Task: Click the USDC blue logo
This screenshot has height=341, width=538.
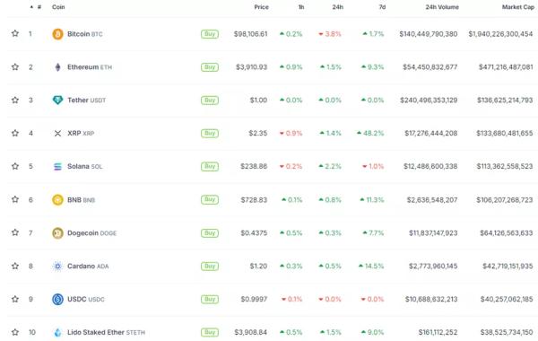Action: [x=57, y=299]
